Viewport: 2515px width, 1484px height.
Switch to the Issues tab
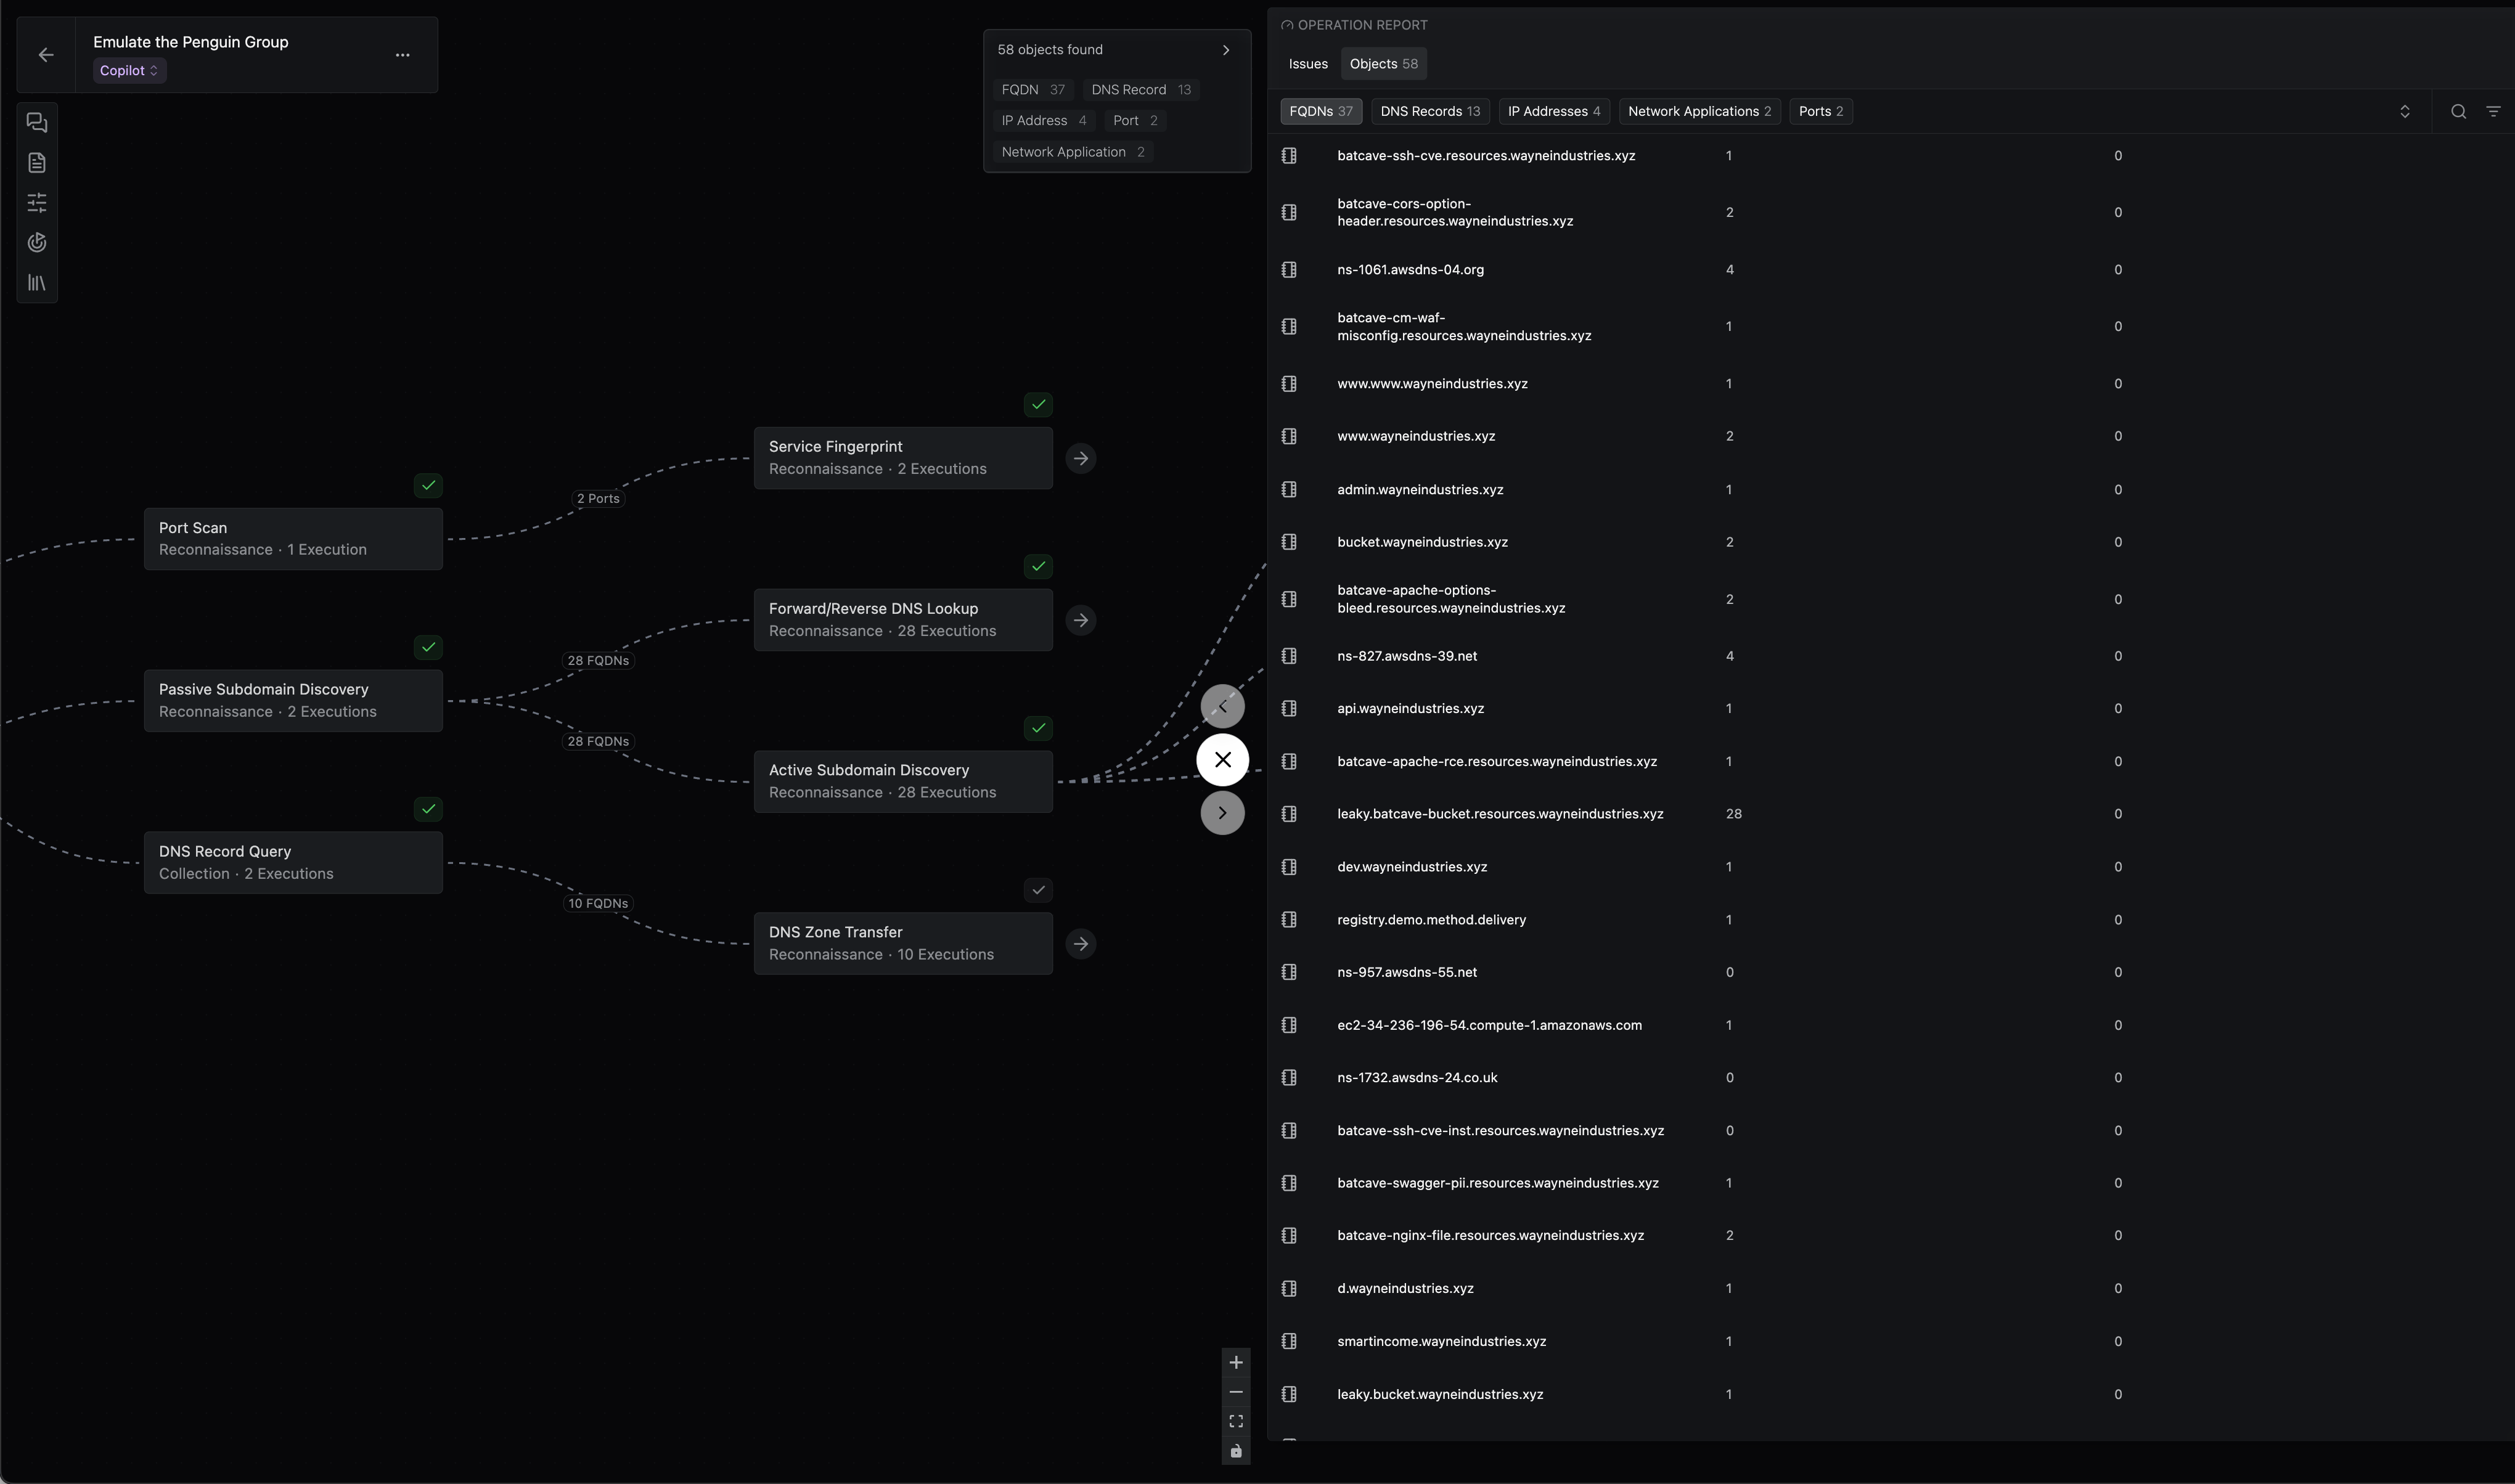(1308, 64)
